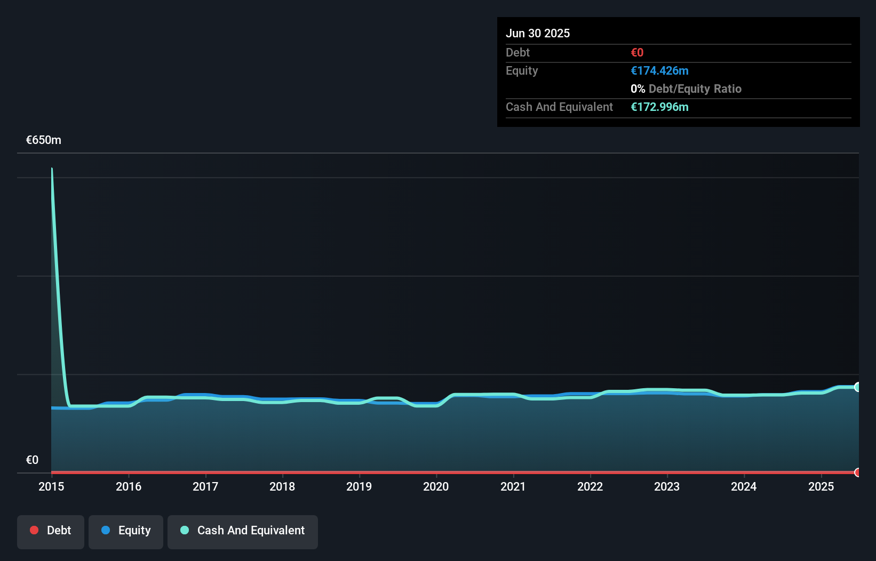Select the 2023 x-axis label

tap(667, 486)
